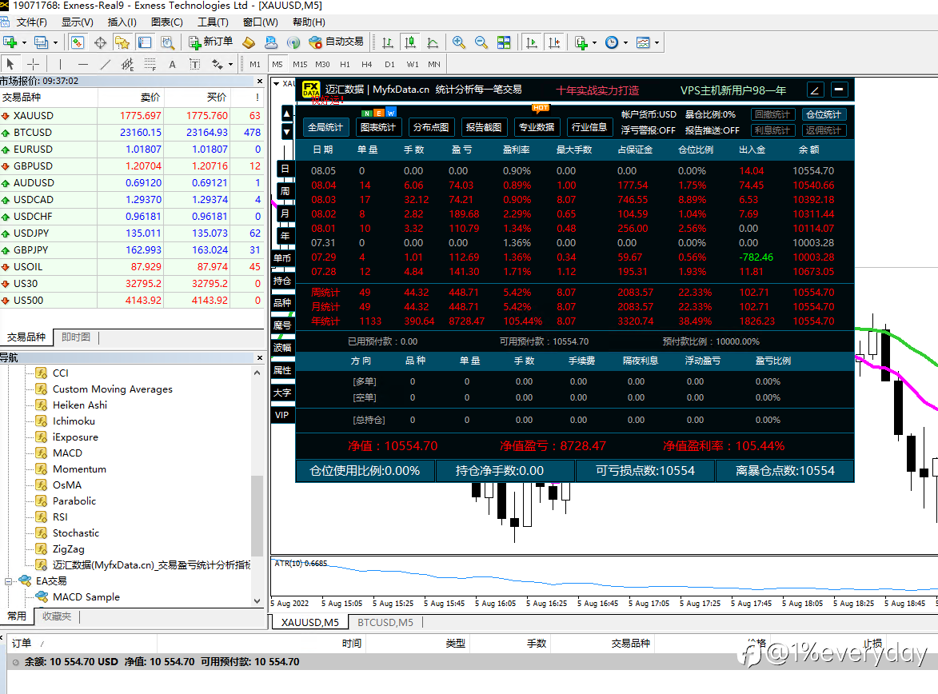Select the vertical line drawing tool
The image size is (938, 694).
pos(60,64)
